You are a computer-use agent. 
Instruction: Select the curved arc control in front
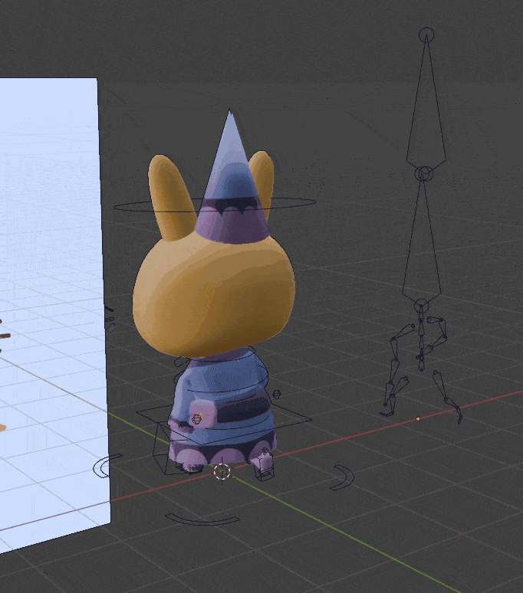[x=202, y=519]
